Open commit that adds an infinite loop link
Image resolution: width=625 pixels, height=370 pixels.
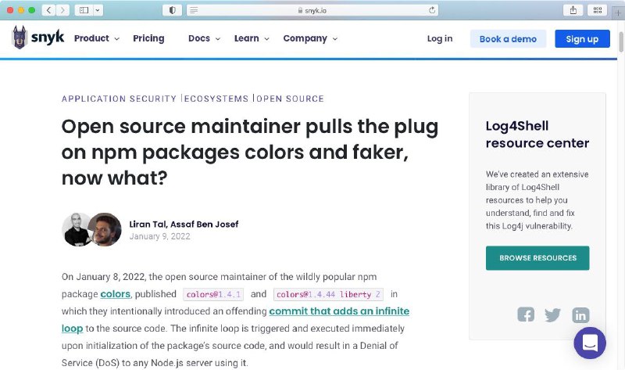point(339,311)
